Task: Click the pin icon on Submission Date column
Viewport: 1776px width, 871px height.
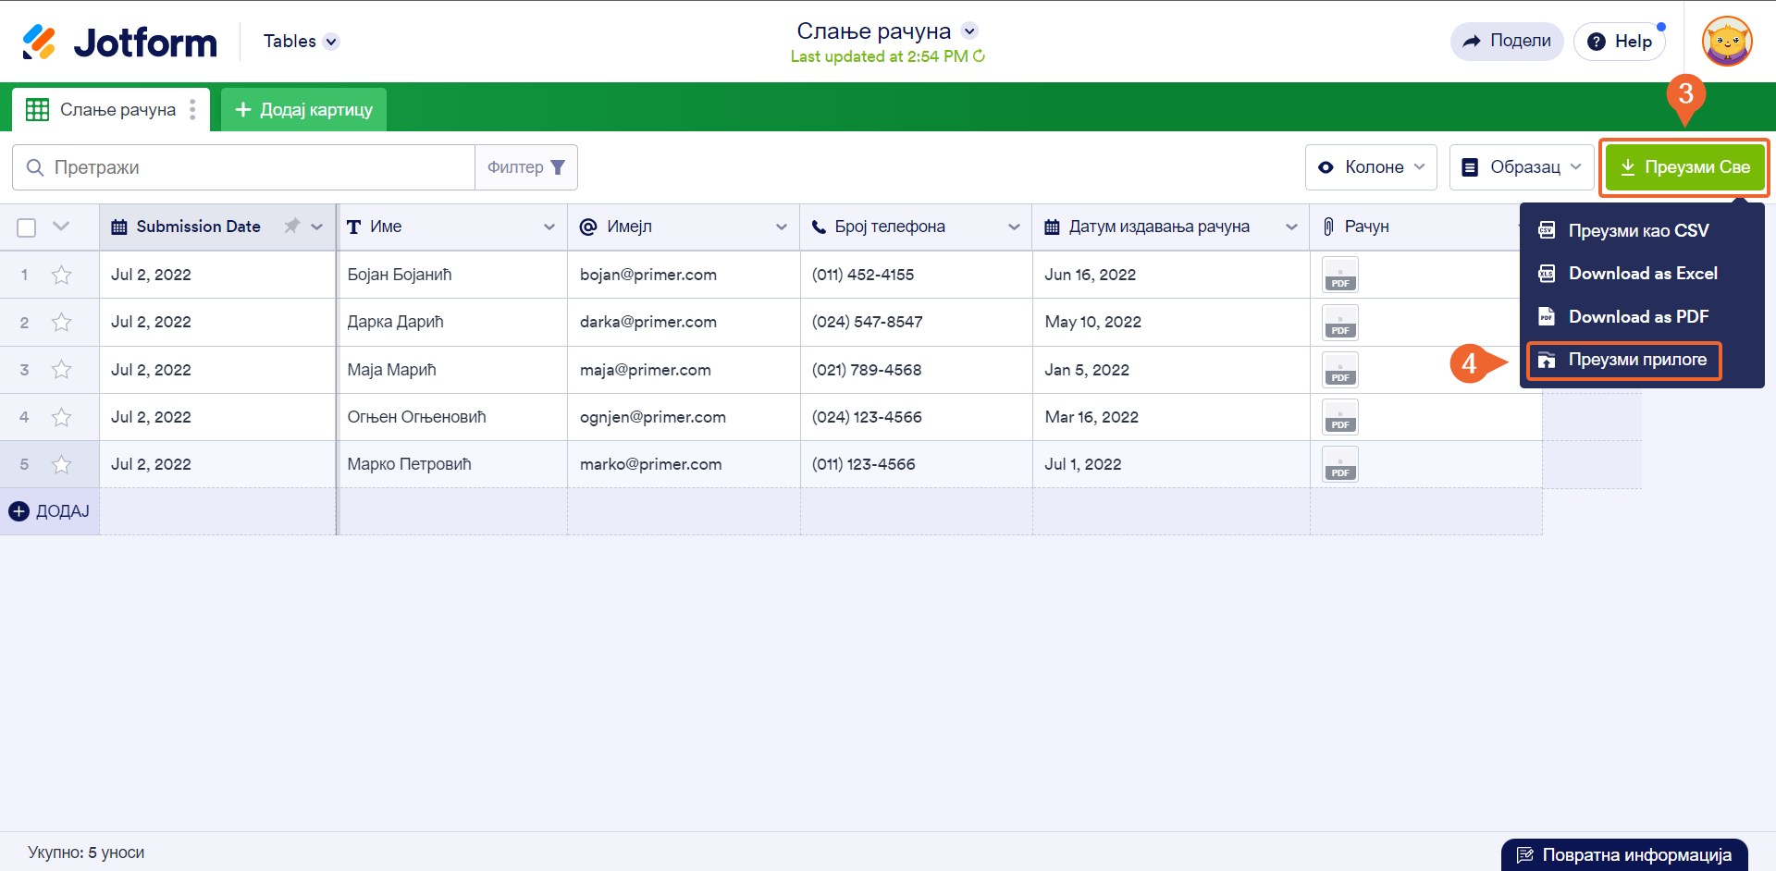Action: tap(292, 227)
